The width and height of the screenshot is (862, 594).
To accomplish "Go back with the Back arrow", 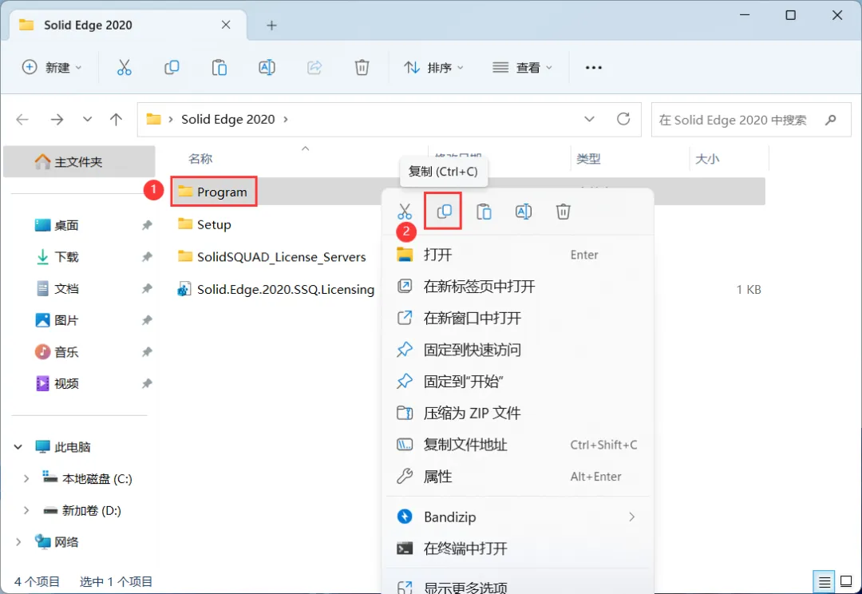I will 22,119.
